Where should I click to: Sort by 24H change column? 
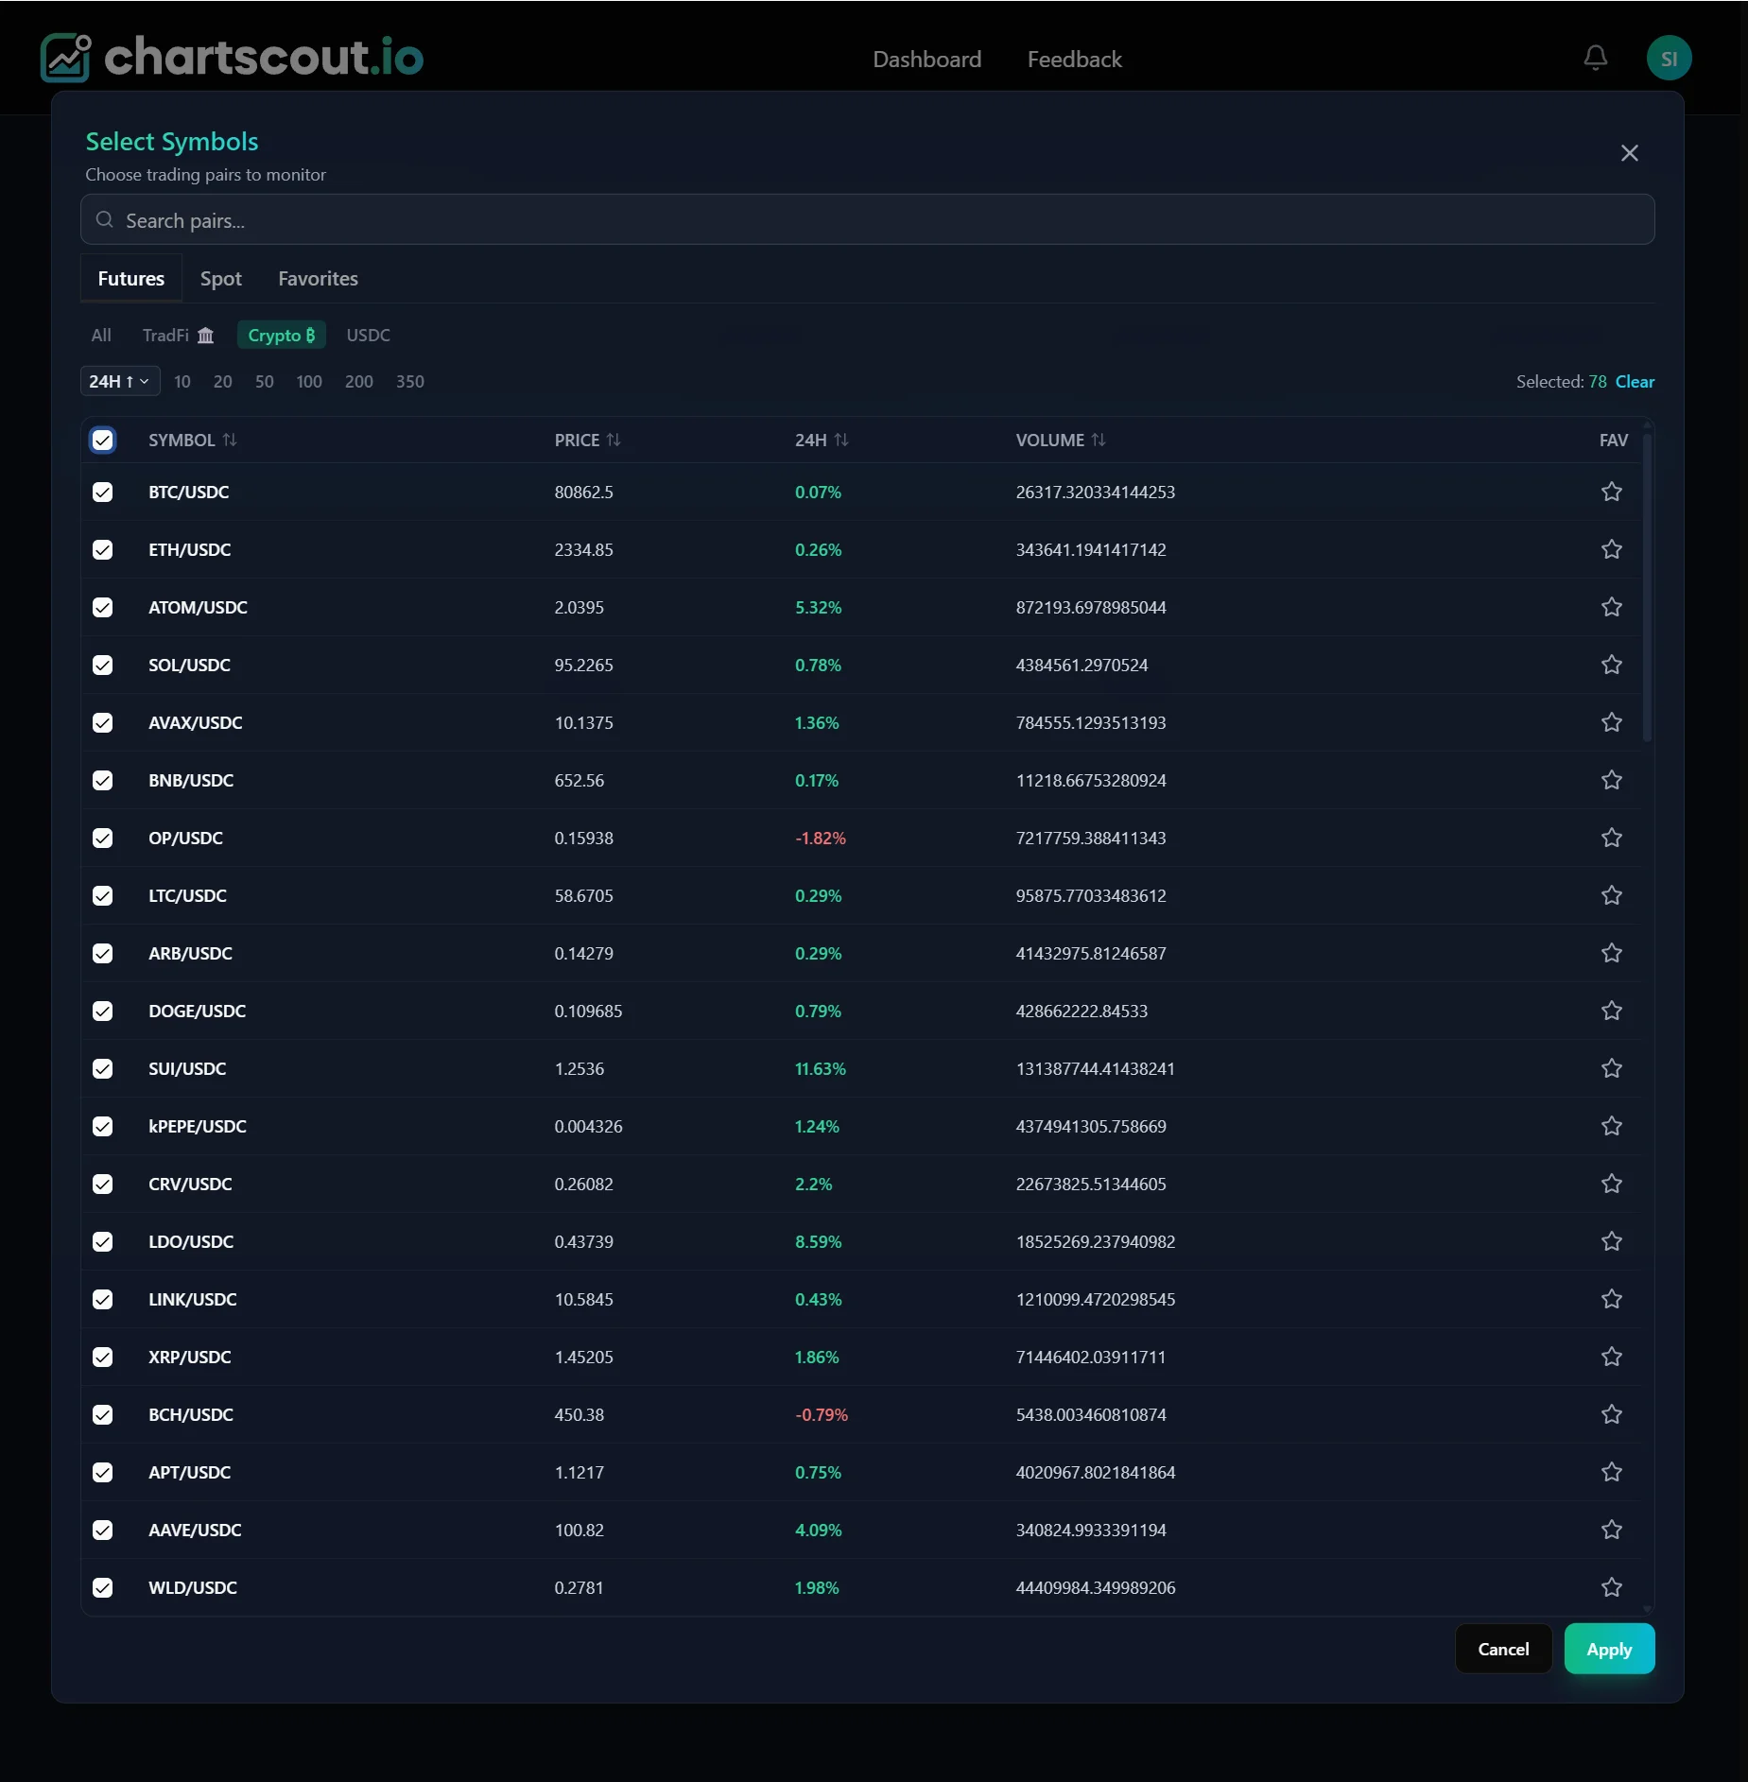[822, 440]
